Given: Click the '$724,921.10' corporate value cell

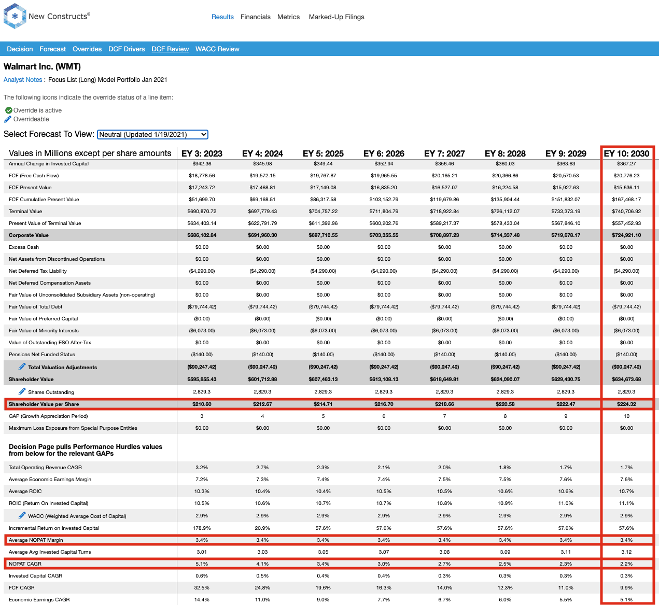Looking at the screenshot, I should point(626,235).
